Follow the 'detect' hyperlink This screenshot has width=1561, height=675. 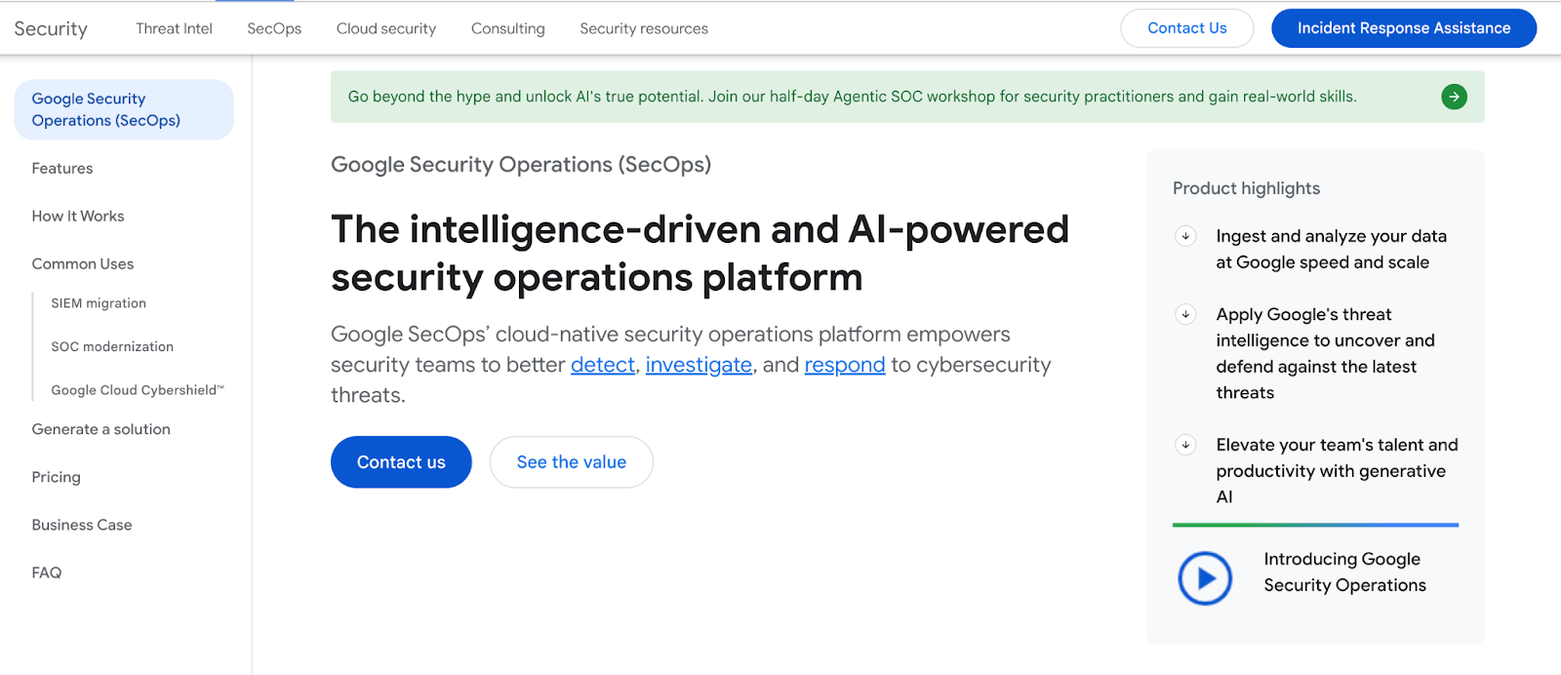coord(603,365)
